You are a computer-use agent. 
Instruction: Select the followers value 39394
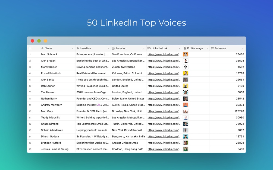click(240, 105)
